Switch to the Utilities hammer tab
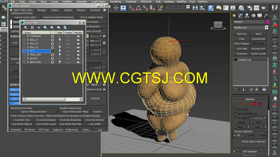280x157 pixels. (x=266, y=16)
